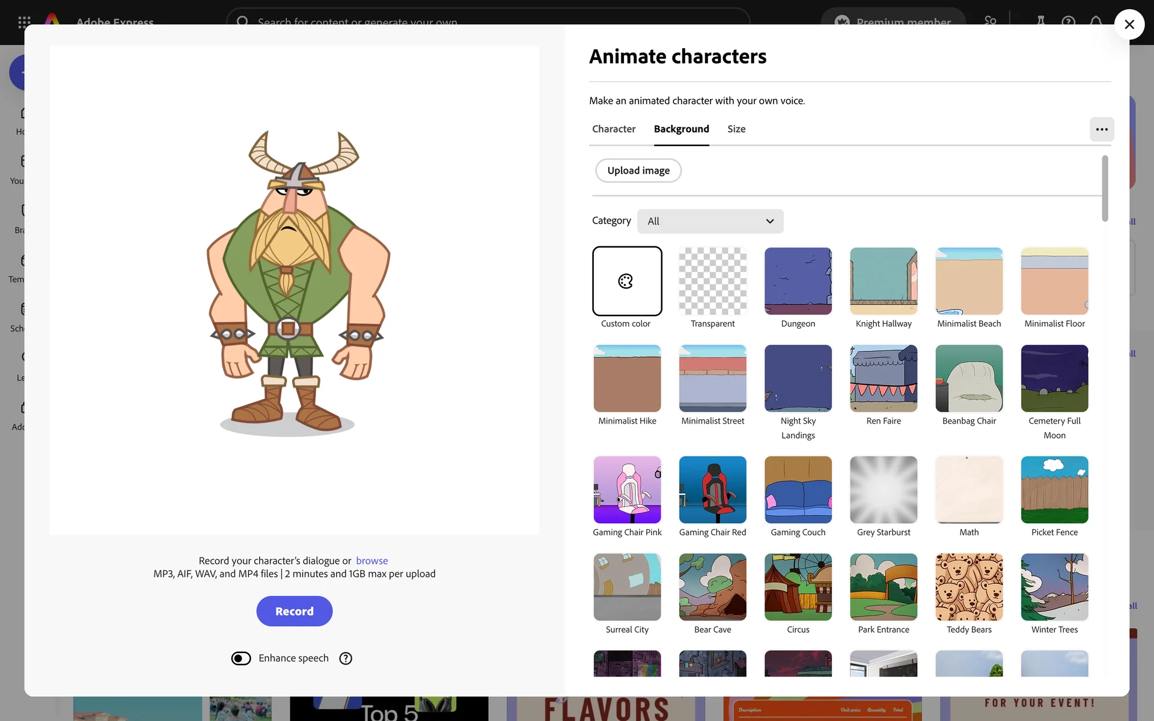Click the background list scrollbar
Viewport: 1154px width, 721px height.
click(1104, 189)
